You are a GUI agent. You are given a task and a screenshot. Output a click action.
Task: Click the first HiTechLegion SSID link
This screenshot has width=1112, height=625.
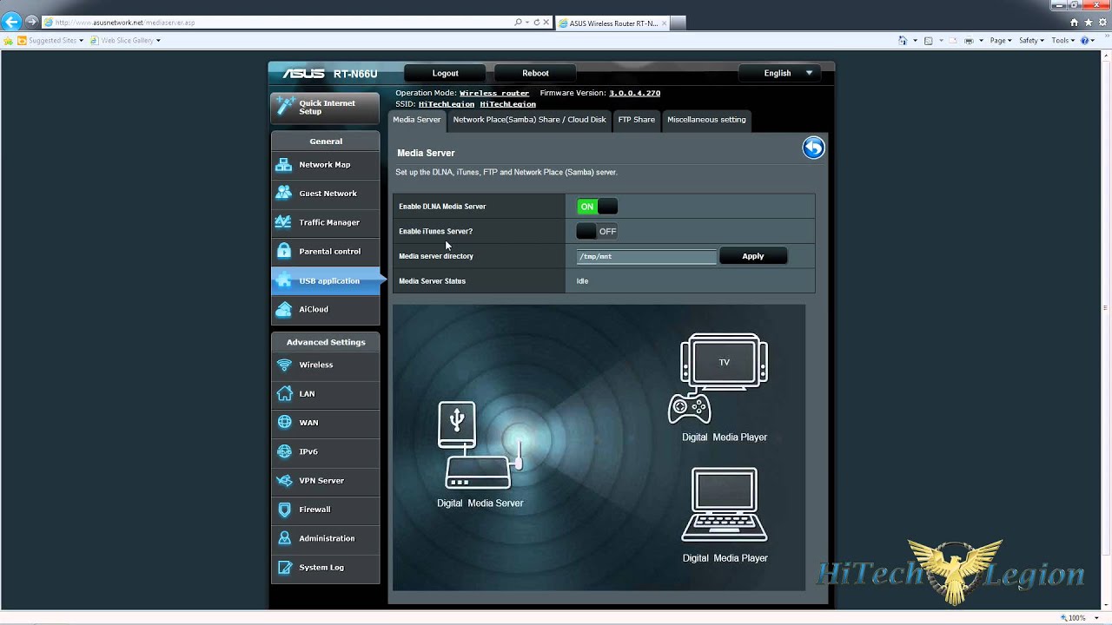point(447,104)
